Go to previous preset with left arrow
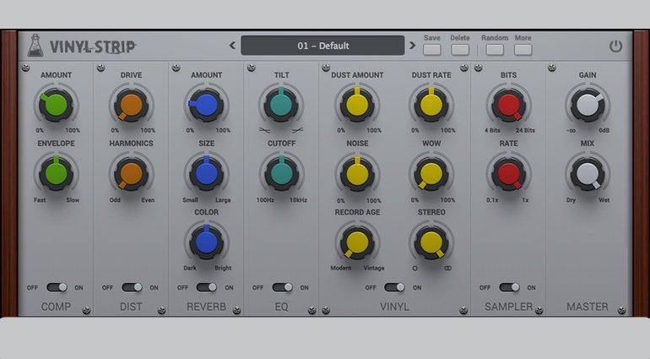650x359 pixels. tap(232, 46)
